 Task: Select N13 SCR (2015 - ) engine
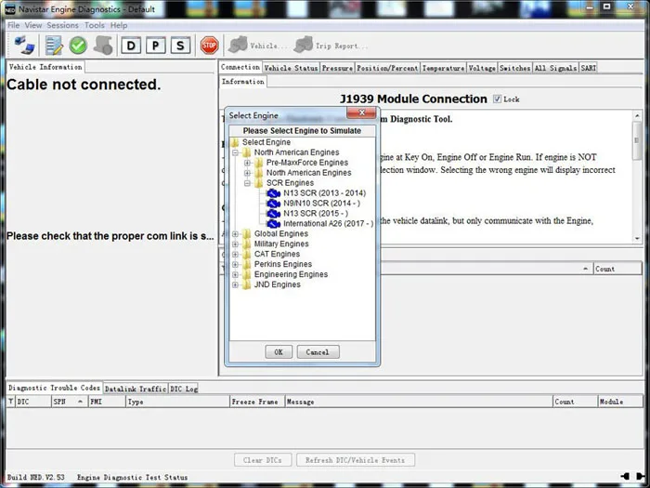[x=316, y=213]
